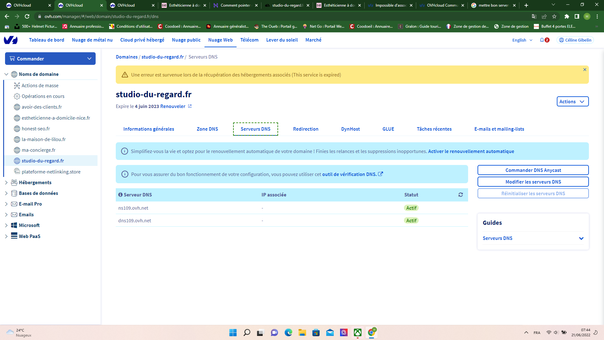
Task: Switch to the Impossible d'assoc browser tab
Action: tap(390, 5)
